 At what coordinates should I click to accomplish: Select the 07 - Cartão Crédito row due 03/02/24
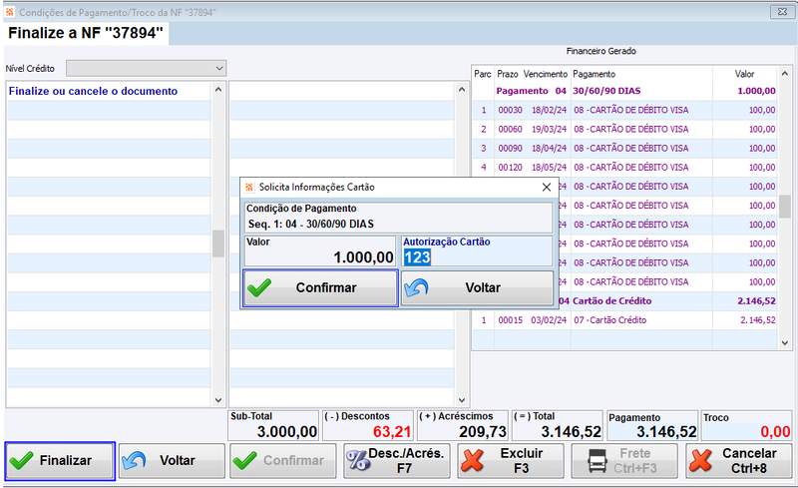[624, 320]
